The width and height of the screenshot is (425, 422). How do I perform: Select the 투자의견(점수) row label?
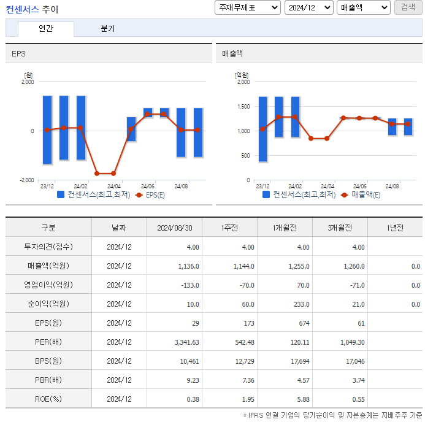coord(48,247)
